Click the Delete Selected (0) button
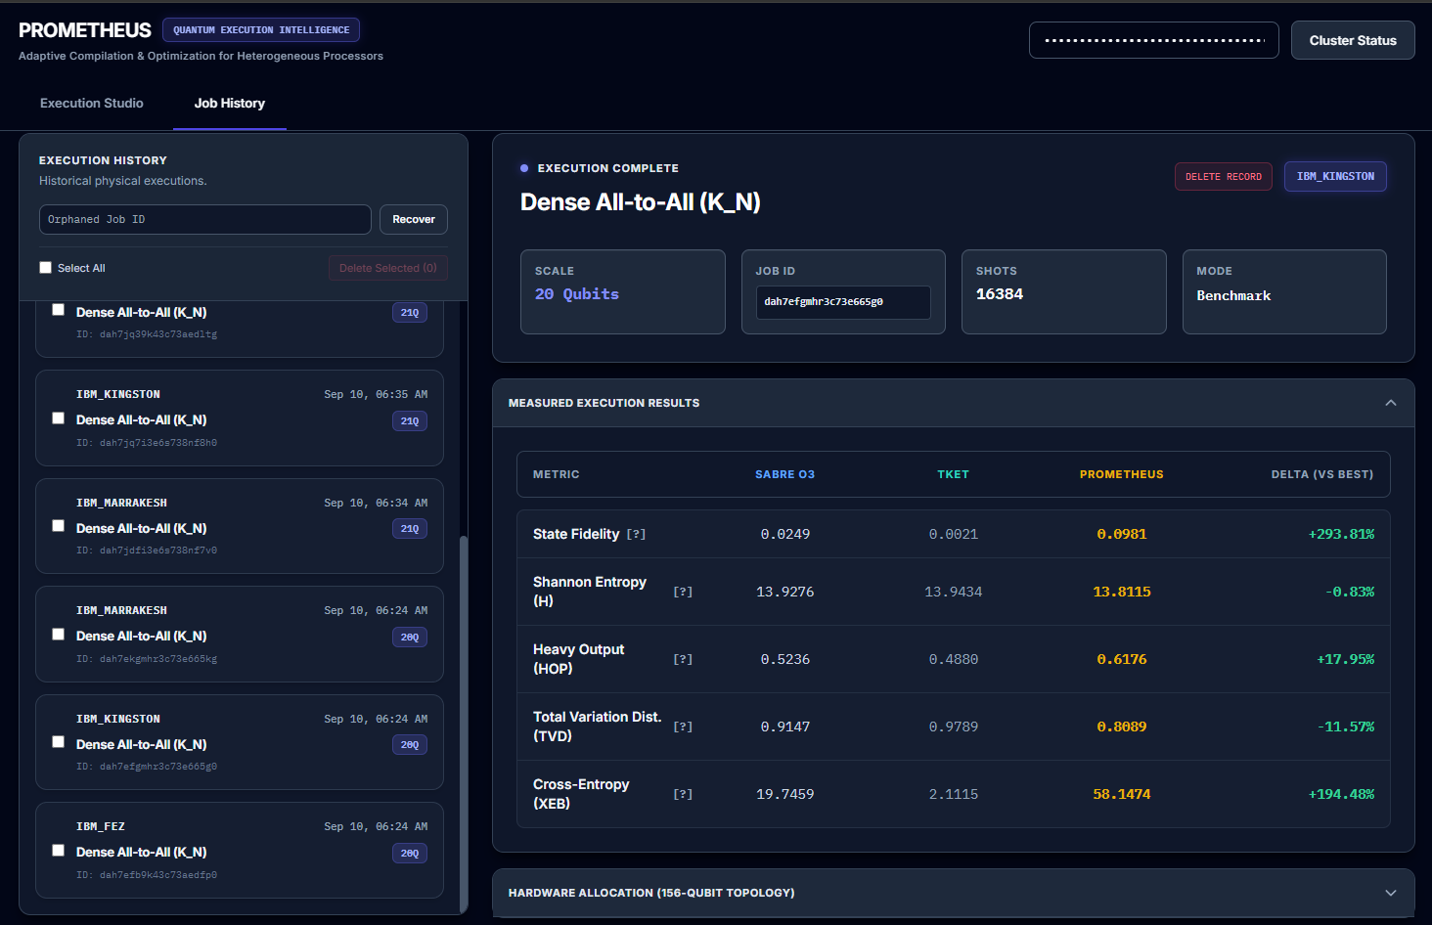The image size is (1432, 925). [388, 268]
